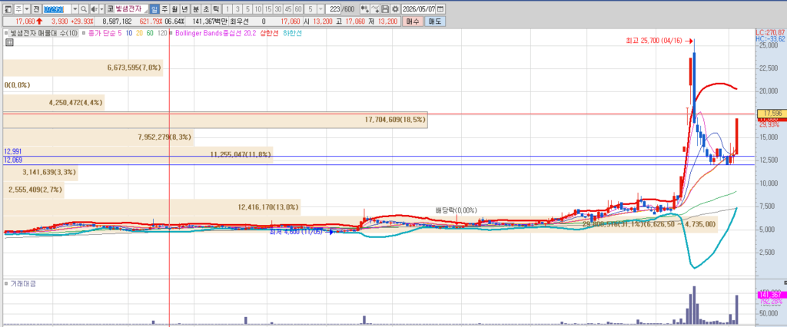Focus the stock code field 072950
787x327 pixels.
57,9
